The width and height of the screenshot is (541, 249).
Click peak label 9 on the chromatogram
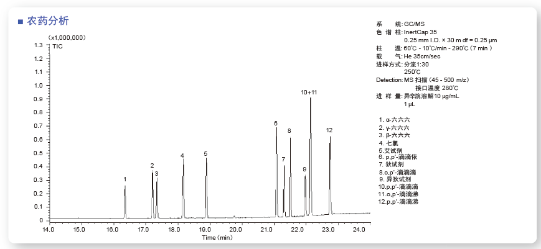304,170
